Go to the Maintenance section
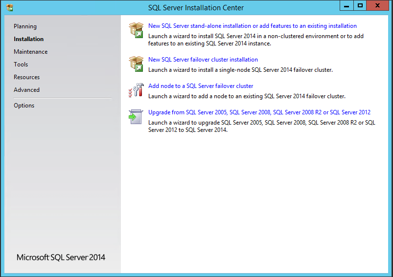 30,52
